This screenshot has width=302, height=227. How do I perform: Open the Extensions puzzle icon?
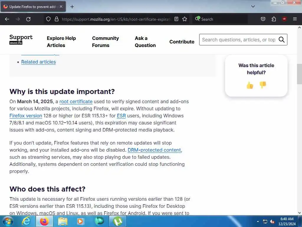(274, 19)
